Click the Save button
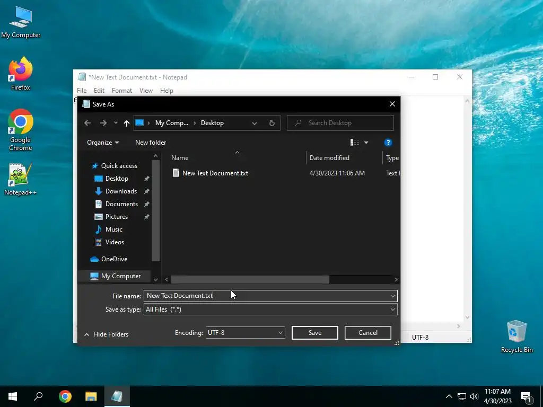 coord(315,333)
